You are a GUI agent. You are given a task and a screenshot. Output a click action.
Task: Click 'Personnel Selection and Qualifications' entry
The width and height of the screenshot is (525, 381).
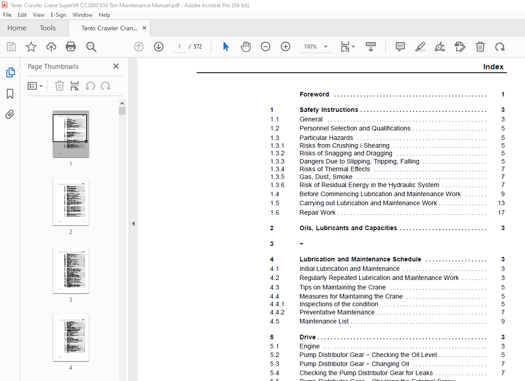355,128
